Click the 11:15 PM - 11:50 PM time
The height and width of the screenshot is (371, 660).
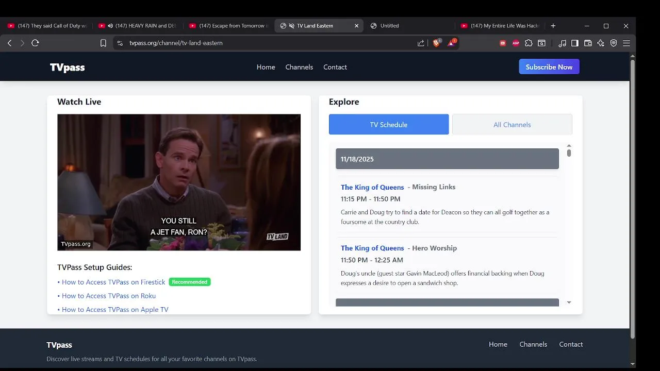click(x=370, y=199)
